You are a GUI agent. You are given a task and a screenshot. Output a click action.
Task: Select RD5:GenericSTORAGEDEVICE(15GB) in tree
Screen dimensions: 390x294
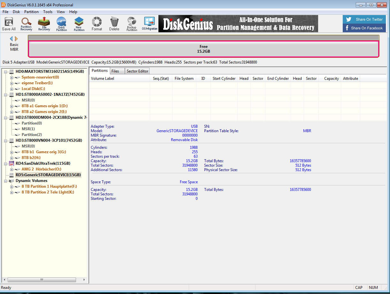pos(48,175)
